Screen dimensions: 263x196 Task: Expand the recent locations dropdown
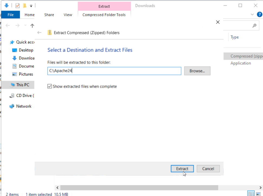(25, 25)
